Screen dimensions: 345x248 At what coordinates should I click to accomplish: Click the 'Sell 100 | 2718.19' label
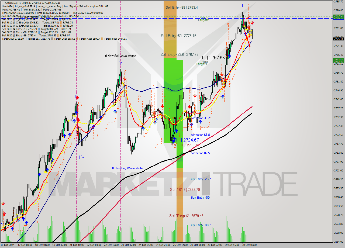(186, 145)
